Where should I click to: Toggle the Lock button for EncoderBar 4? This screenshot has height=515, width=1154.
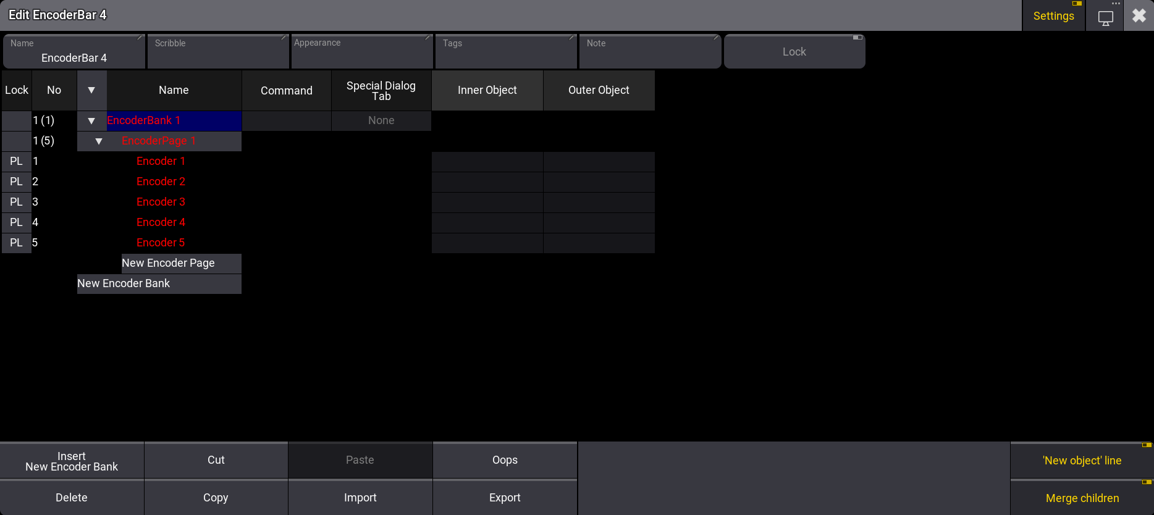(794, 52)
